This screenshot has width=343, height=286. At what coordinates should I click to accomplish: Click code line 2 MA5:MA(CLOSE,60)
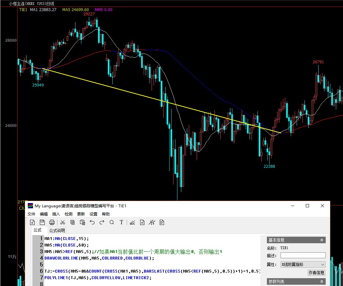(x=67, y=245)
